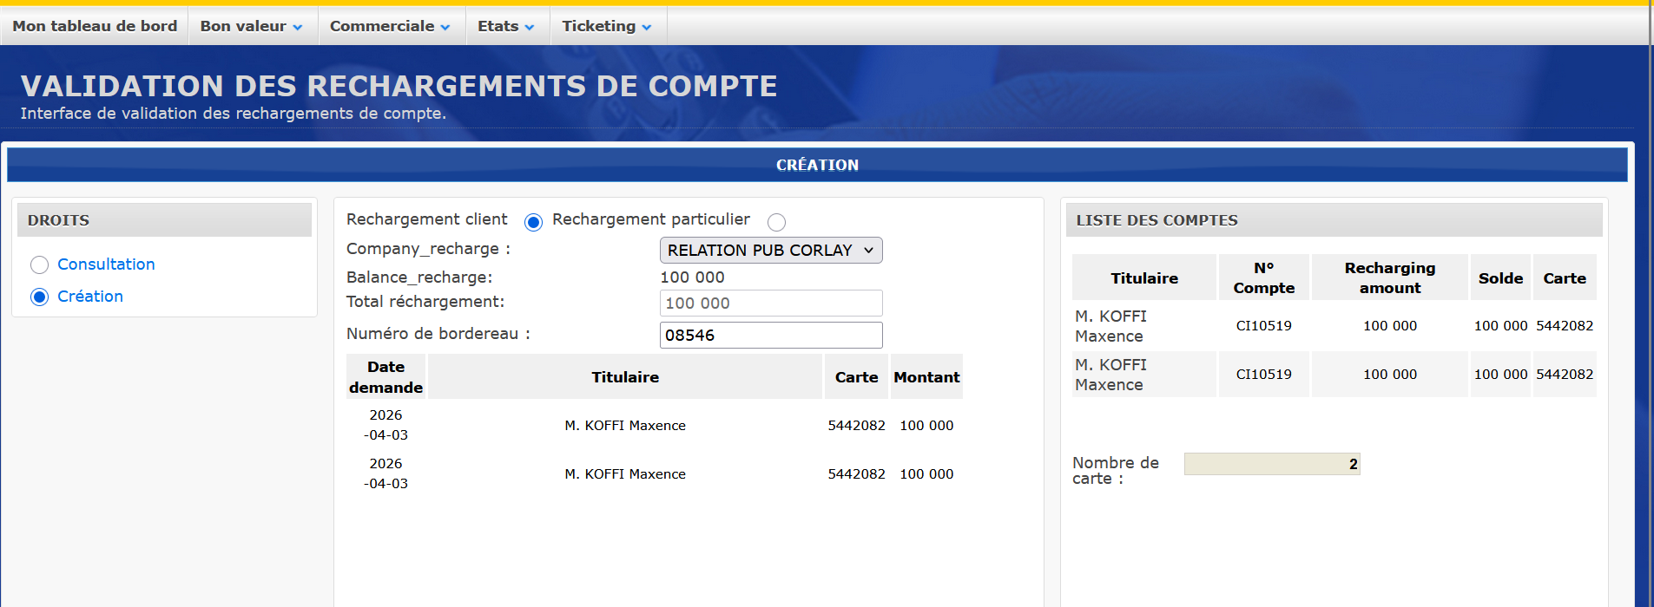Open Mon tableau de bord menu item
The image size is (1654, 607).
pos(95,26)
